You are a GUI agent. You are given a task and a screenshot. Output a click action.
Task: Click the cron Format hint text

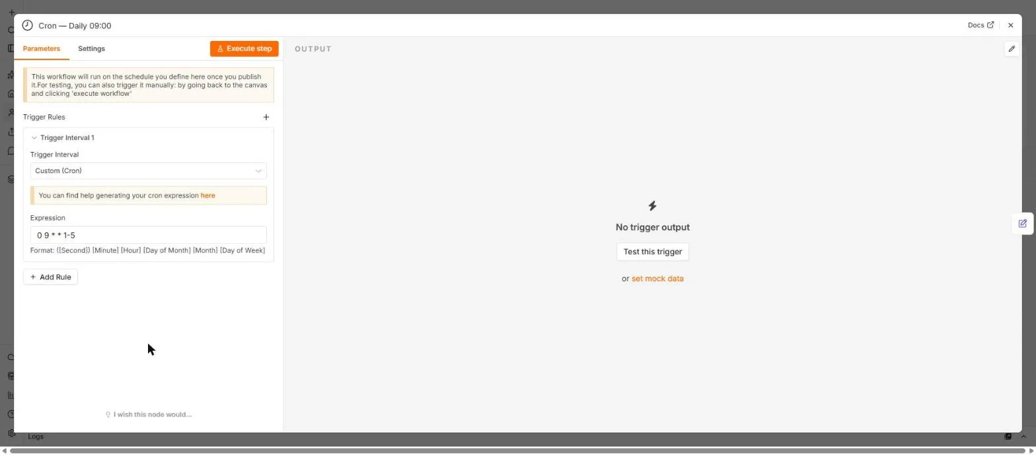point(148,250)
